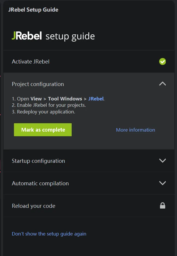
Task: Collapse the Project configuration section chevron
Action: 162,84
